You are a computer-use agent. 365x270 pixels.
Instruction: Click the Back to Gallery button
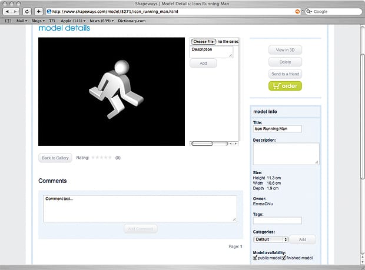55,158
